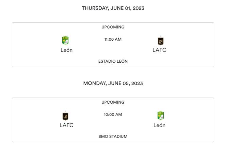Select the Monday, June 05, 2023 heading
The image size is (226, 148).
pyautogui.click(x=113, y=83)
